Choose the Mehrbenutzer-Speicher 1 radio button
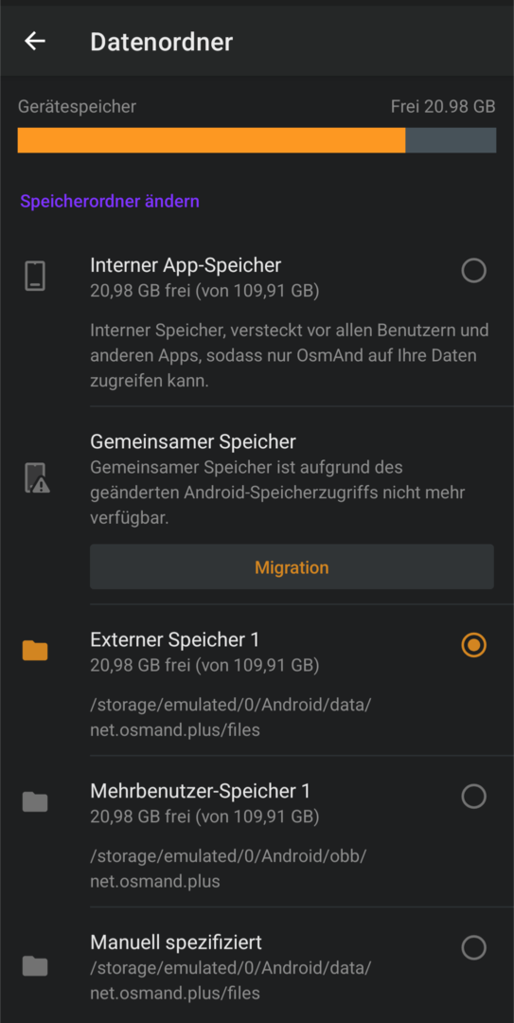The width and height of the screenshot is (514, 1023). point(473,796)
